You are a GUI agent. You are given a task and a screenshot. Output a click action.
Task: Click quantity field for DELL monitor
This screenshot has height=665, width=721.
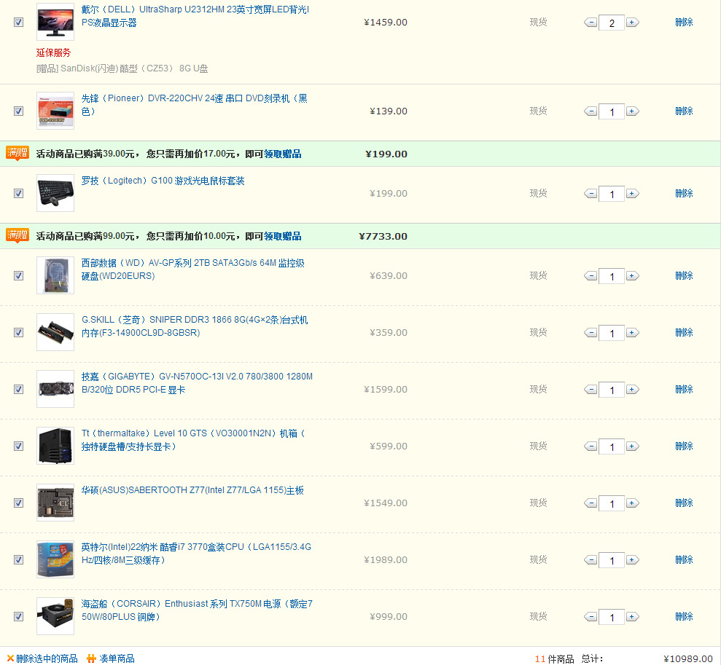[612, 23]
